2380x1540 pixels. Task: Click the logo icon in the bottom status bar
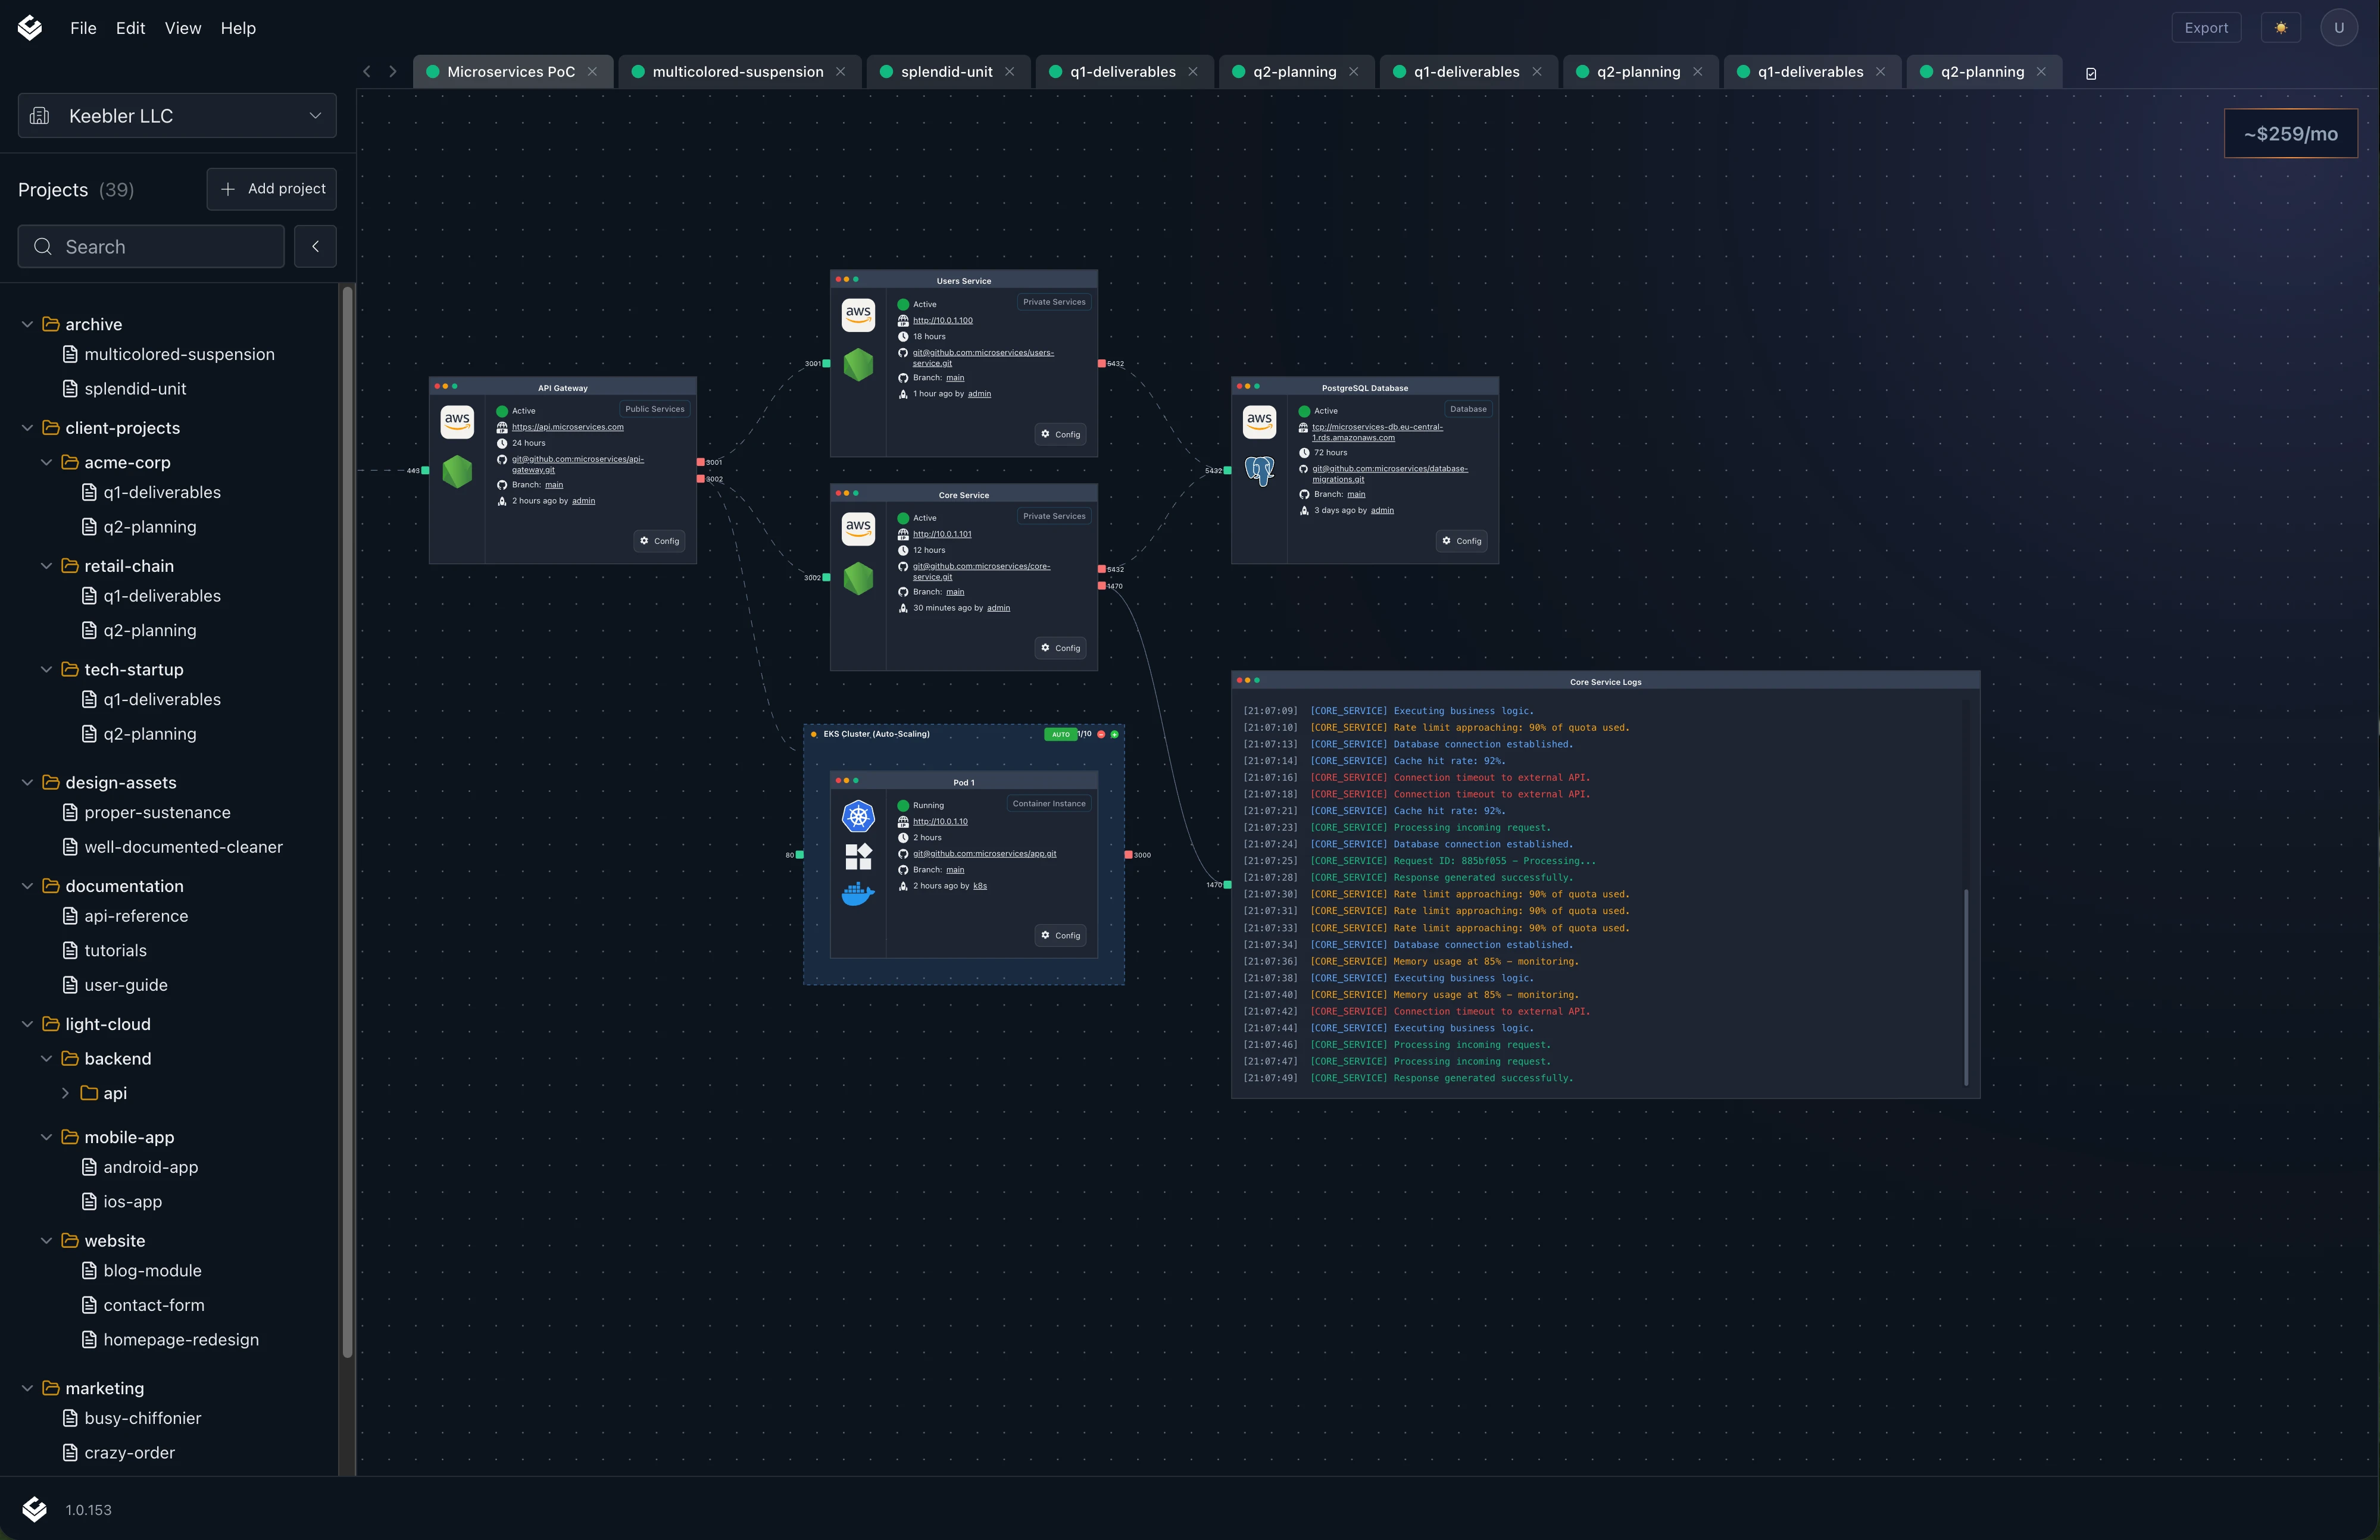pyautogui.click(x=34, y=1509)
